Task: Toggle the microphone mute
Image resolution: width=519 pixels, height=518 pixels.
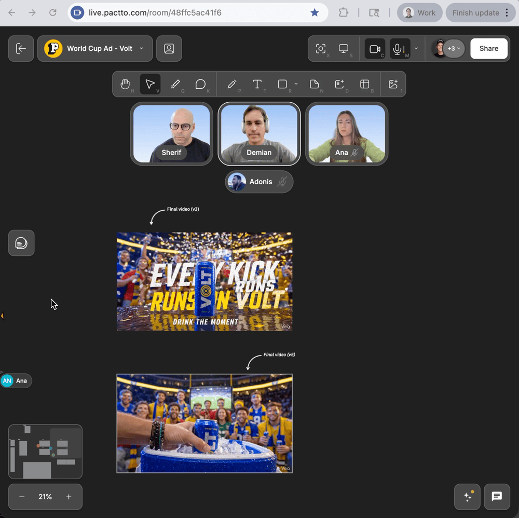Action: (x=400, y=49)
